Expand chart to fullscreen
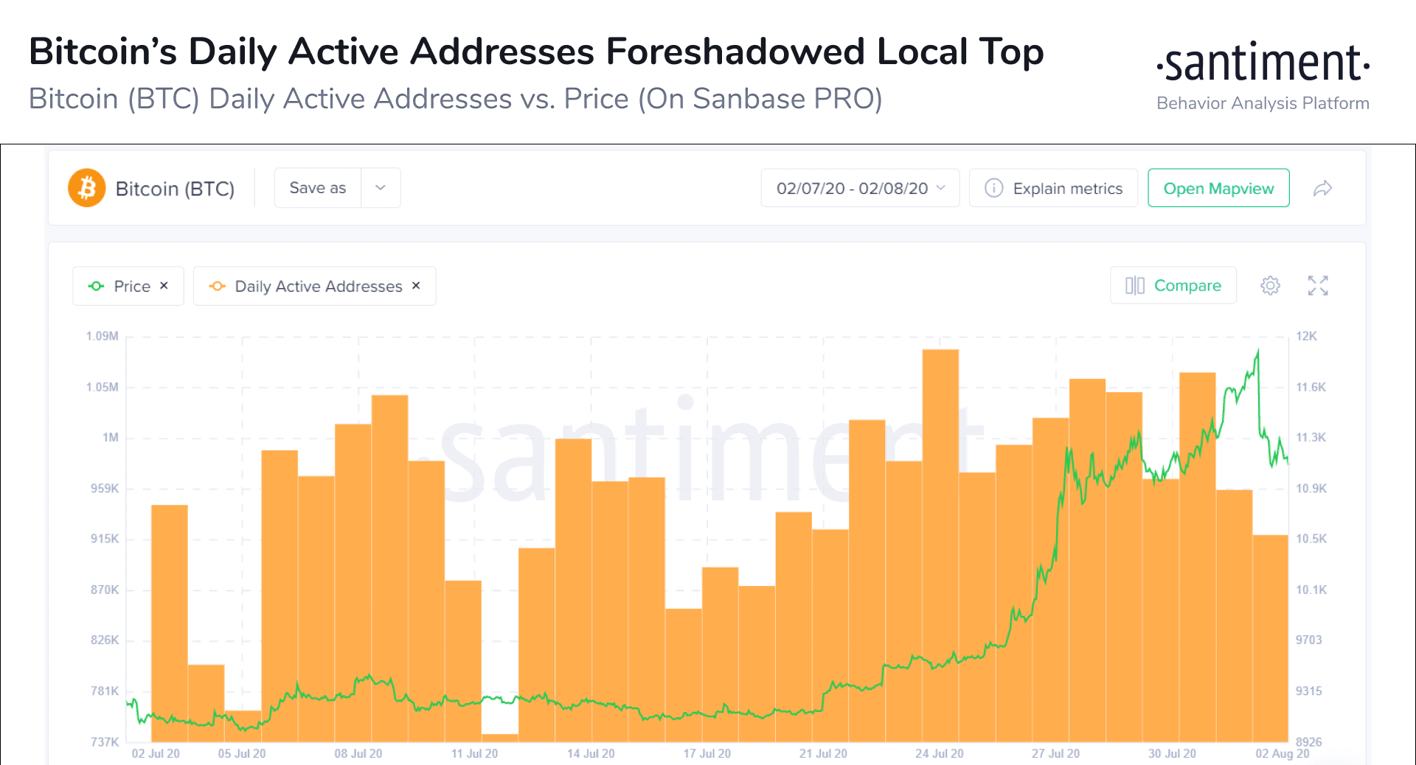The width and height of the screenshot is (1416, 765). (x=1318, y=285)
